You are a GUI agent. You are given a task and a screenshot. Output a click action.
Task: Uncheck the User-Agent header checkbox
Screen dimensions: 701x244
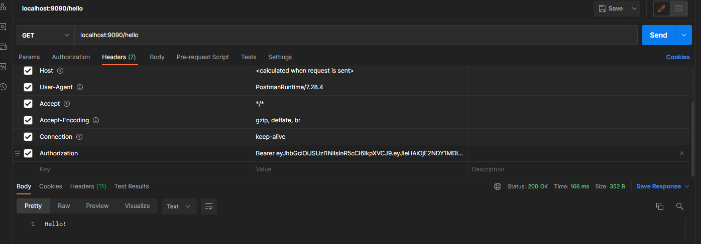[28, 87]
